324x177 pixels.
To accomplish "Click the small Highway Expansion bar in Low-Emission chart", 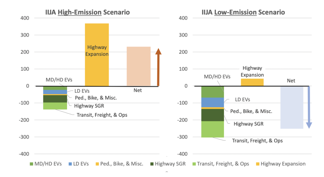I will pos(252,82).
